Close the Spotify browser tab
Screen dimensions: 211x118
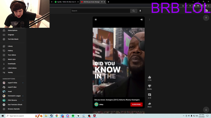coord(78,2)
